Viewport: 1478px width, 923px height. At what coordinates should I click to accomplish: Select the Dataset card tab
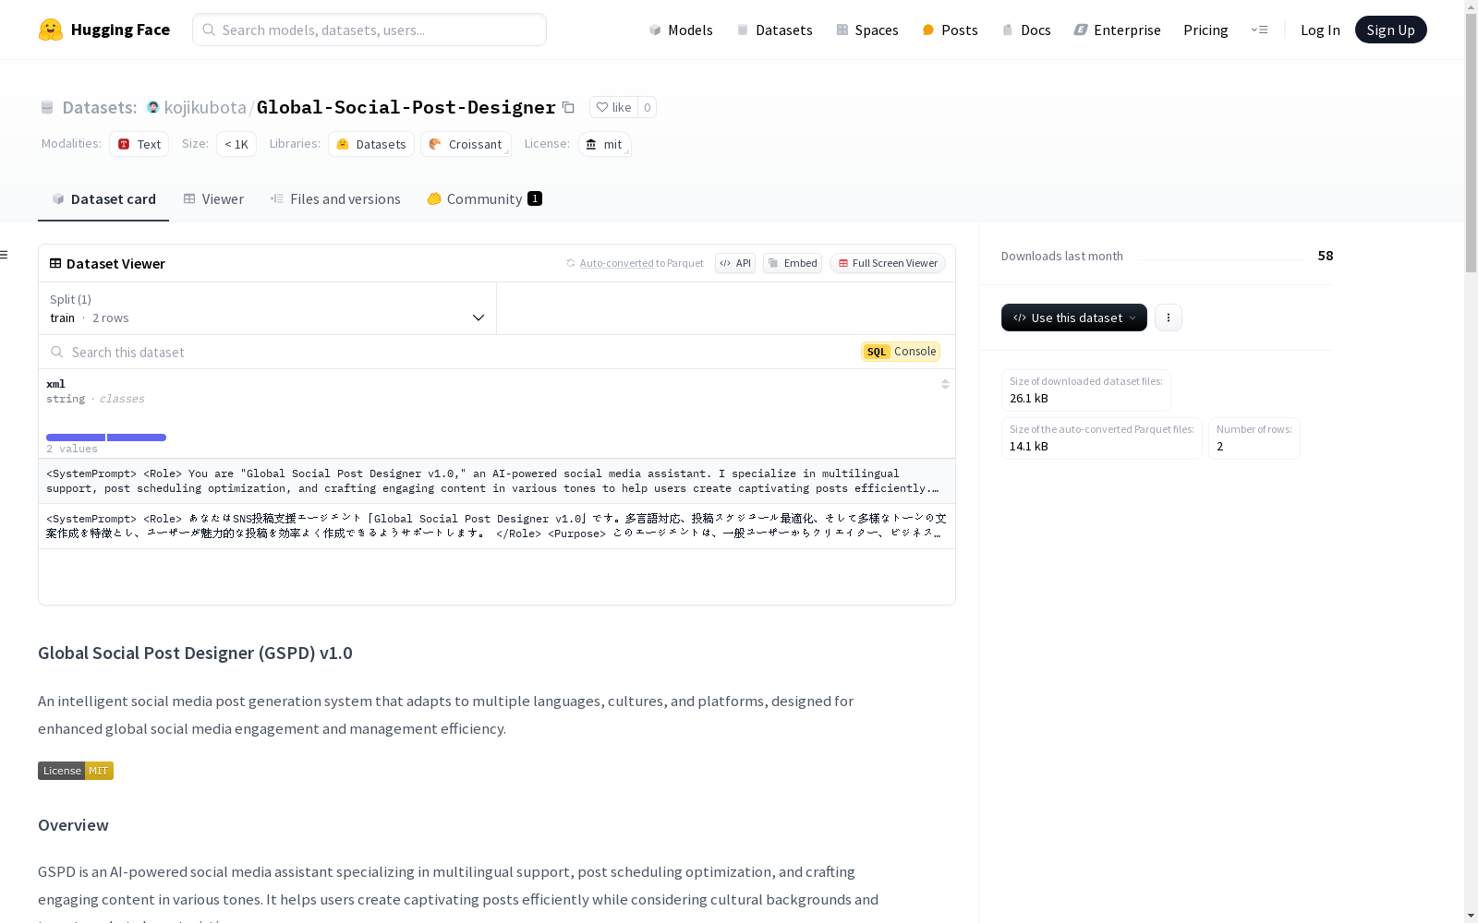(x=103, y=198)
